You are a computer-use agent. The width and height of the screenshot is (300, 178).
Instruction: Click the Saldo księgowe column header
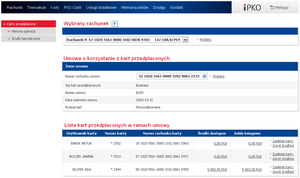coord(247,133)
